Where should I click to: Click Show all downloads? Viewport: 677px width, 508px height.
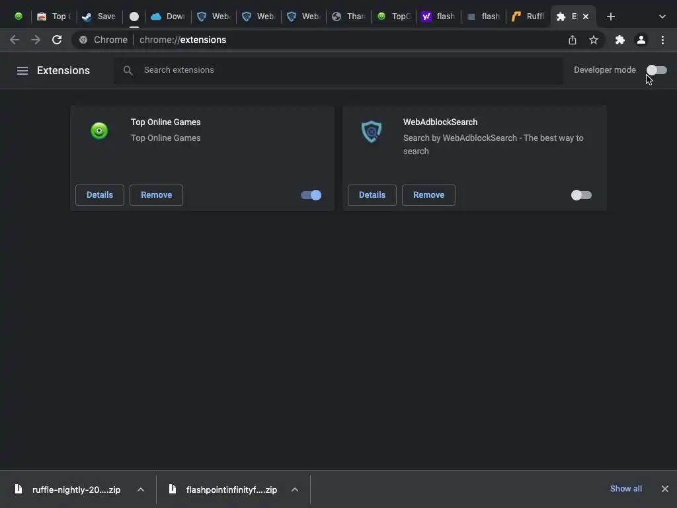pyautogui.click(x=625, y=489)
